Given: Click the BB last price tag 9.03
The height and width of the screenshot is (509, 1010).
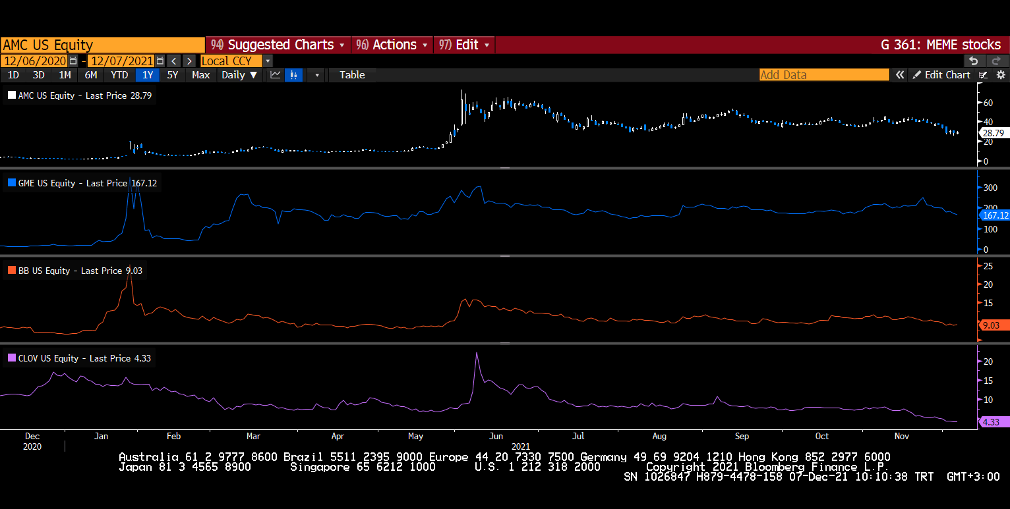Looking at the screenshot, I should pos(995,325).
